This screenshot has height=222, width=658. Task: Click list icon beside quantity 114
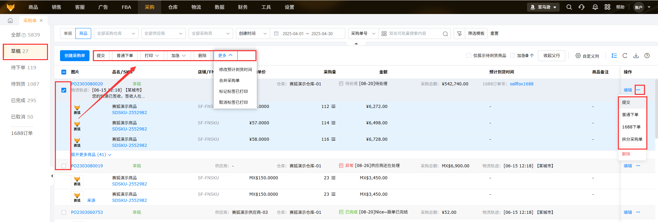tap(333, 123)
